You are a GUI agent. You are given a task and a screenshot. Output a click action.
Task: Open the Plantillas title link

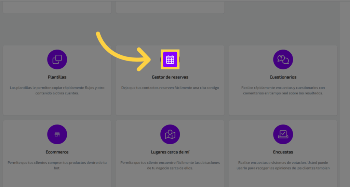point(57,77)
